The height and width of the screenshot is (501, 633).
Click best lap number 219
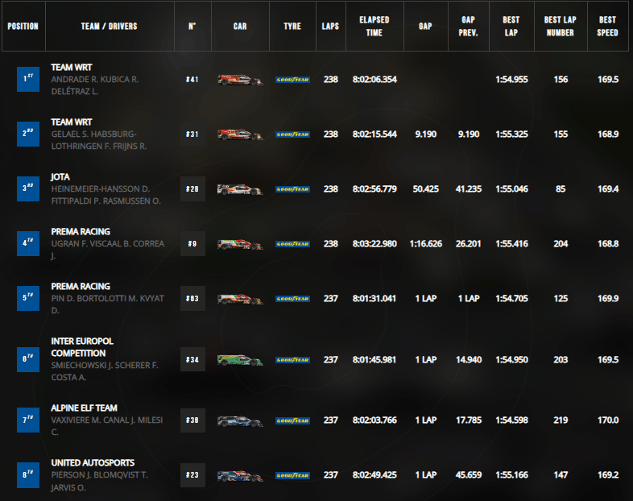tap(561, 420)
